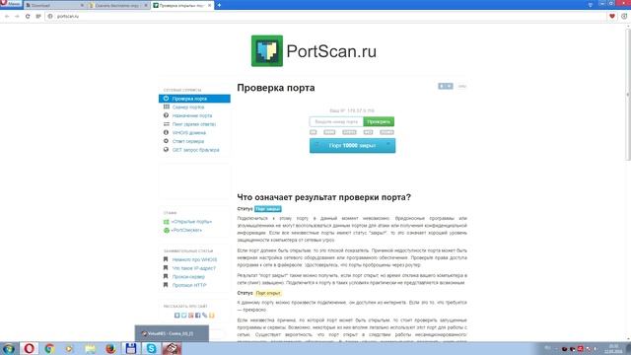This screenshot has height=355, width=631.
Task: Open the floppy disk save app in taskbar
Action: 131,348
